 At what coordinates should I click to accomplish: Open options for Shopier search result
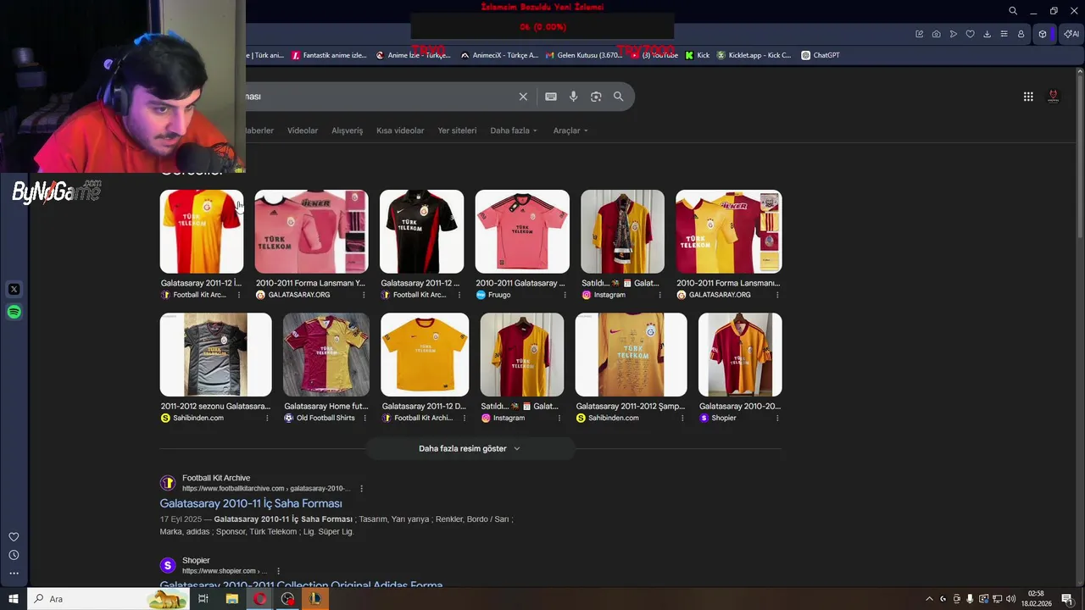(x=278, y=571)
